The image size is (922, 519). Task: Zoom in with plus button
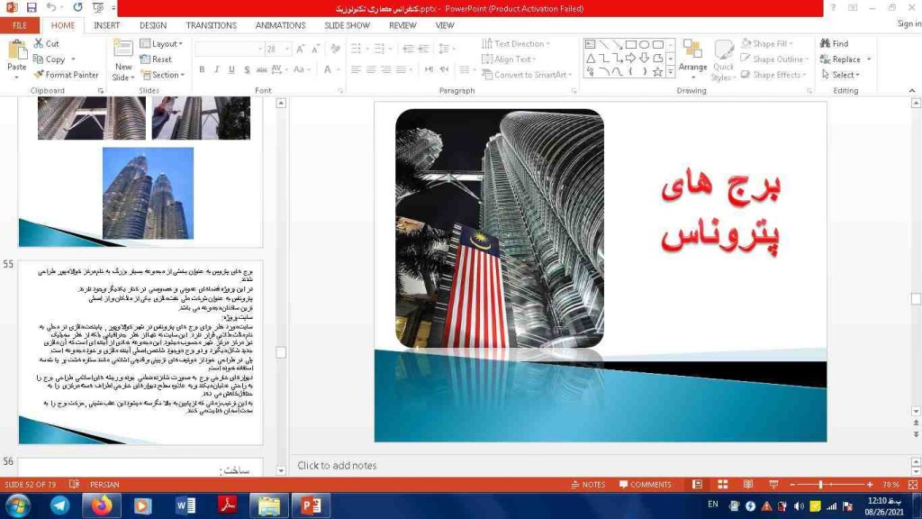pyautogui.click(x=870, y=484)
